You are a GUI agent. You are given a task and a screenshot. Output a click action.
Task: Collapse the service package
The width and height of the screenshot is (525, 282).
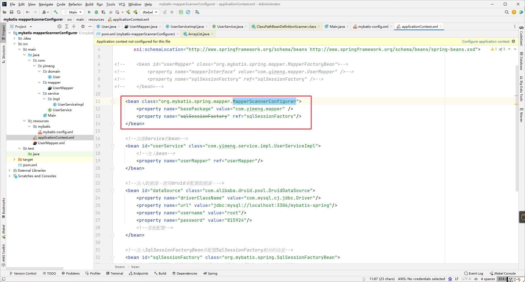[39, 93]
